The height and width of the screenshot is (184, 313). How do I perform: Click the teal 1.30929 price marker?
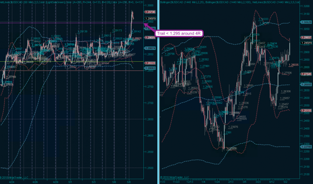point(306,22)
